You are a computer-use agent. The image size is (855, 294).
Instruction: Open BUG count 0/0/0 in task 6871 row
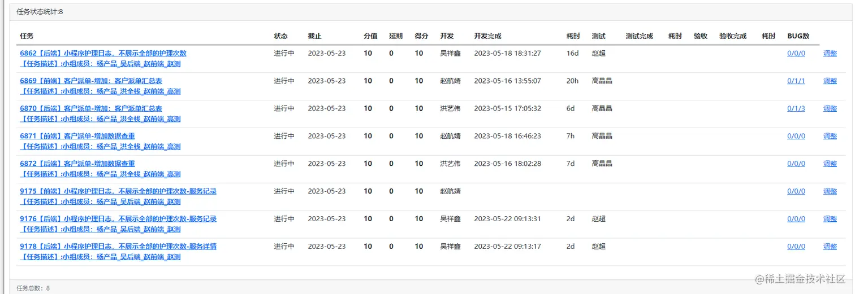click(796, 136)
